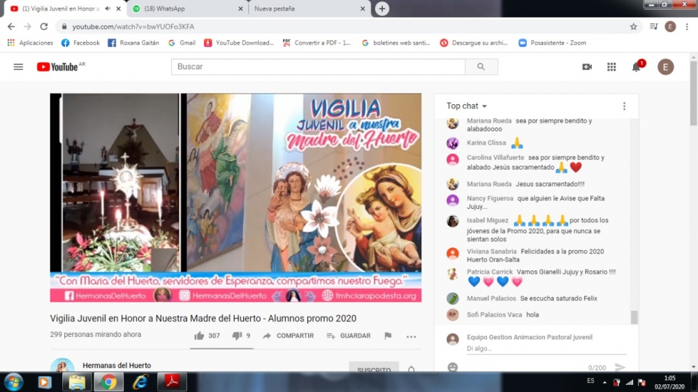Open the notifications bell
The height and width of the screenshot is (392, 698).
tap(637, 67)
